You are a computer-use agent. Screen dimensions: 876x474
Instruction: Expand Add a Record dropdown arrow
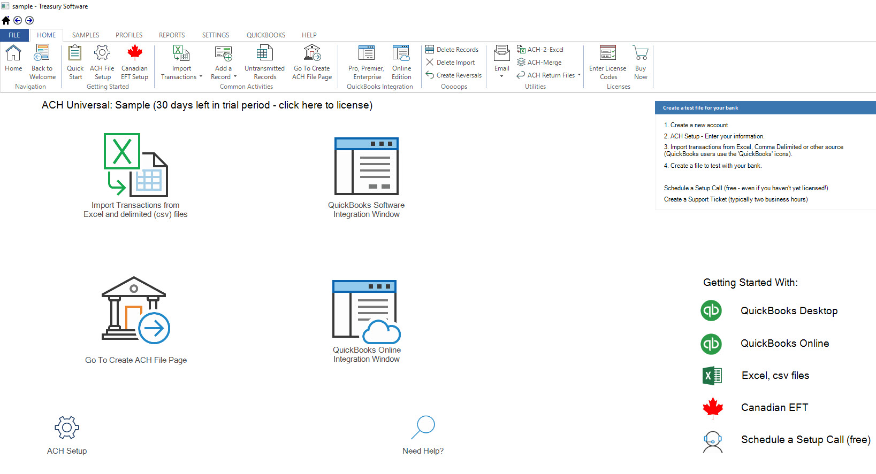[235, 76]
